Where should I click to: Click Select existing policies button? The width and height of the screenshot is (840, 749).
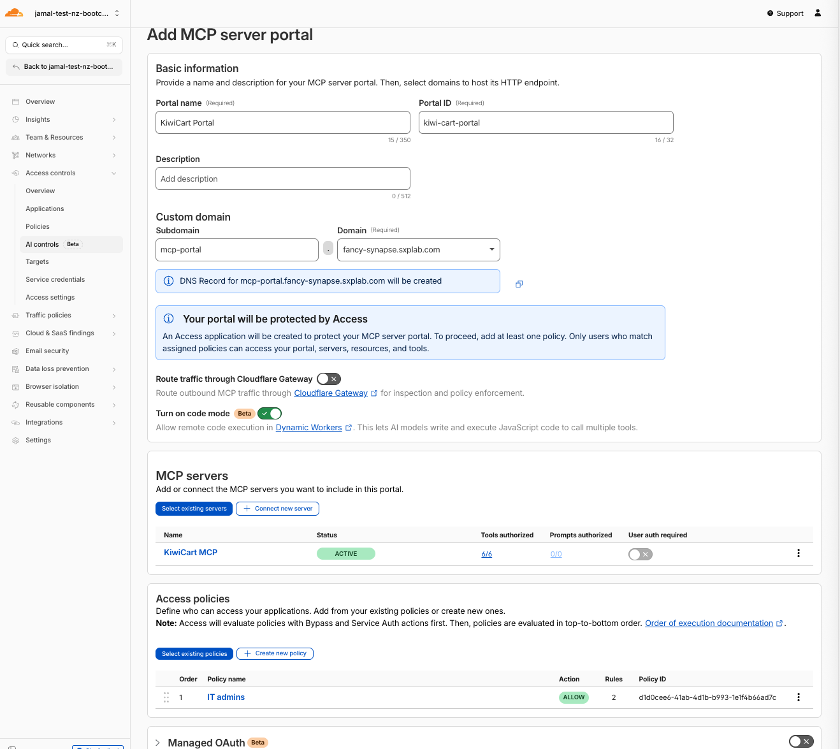[194, 654]
